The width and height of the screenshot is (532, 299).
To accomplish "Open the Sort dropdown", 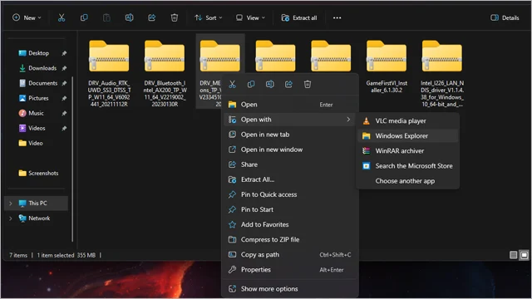I will click(x=209, y=17).
